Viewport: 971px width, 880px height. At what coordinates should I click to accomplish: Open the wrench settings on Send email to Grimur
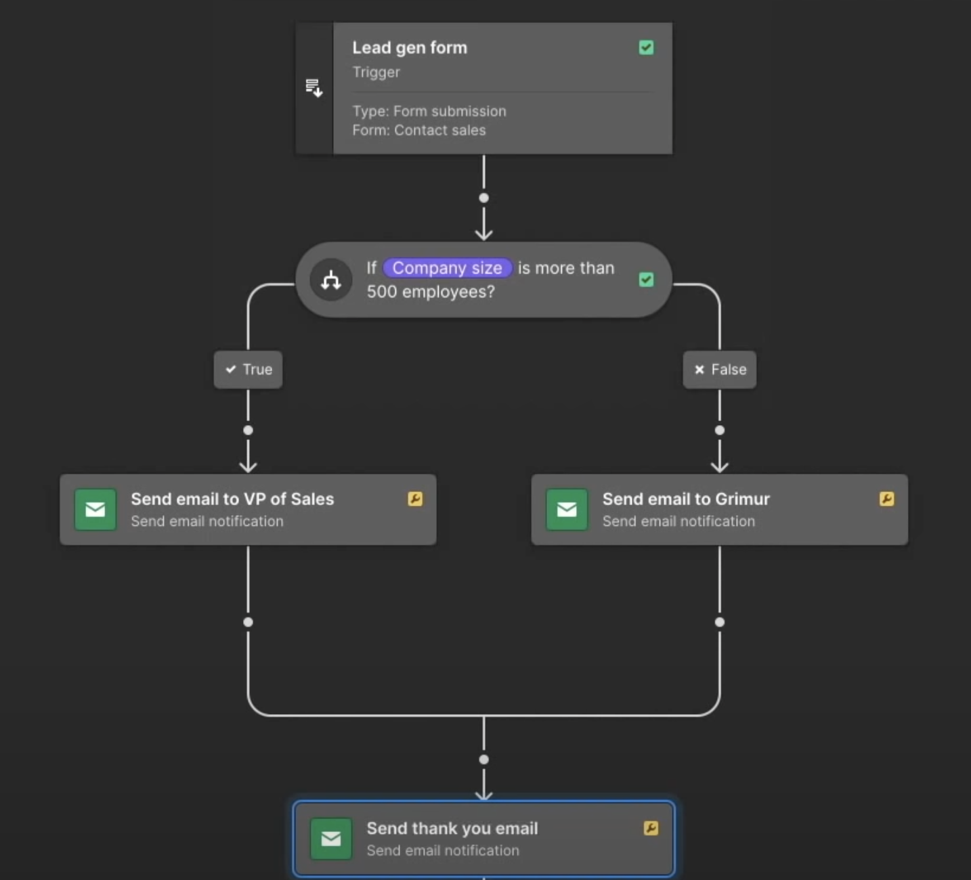(886, 499)
